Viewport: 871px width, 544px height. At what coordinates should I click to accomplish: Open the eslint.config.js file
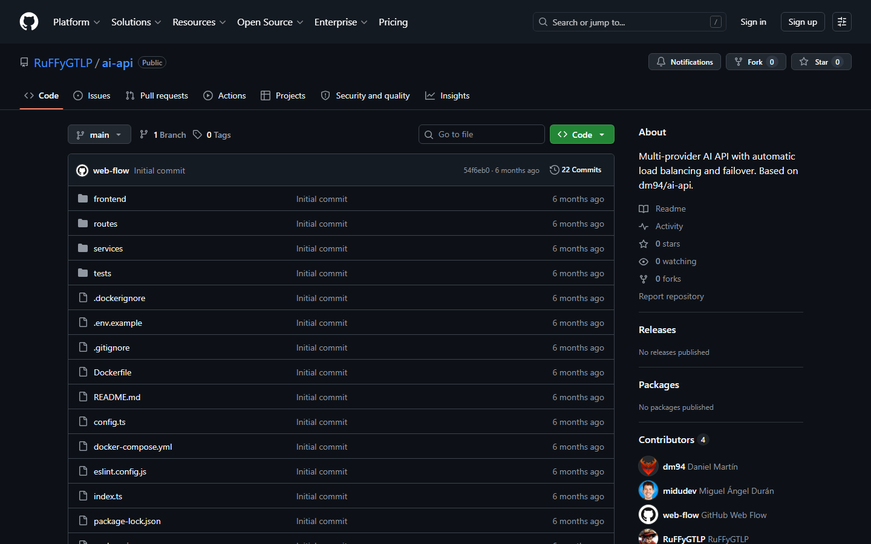[120, 471]
